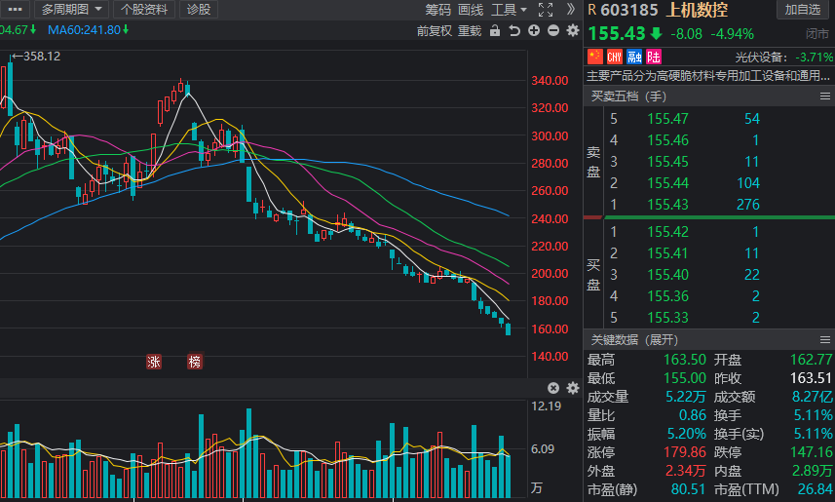Image resolution: width=835 pixels, height=502 pixels.
Task: Click the 榜 event marker
Action: (194, 362)
